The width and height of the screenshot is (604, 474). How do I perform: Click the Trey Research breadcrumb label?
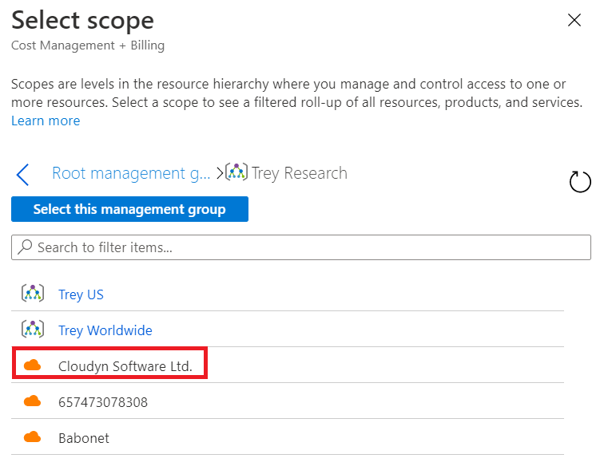(x=299, y=173)
